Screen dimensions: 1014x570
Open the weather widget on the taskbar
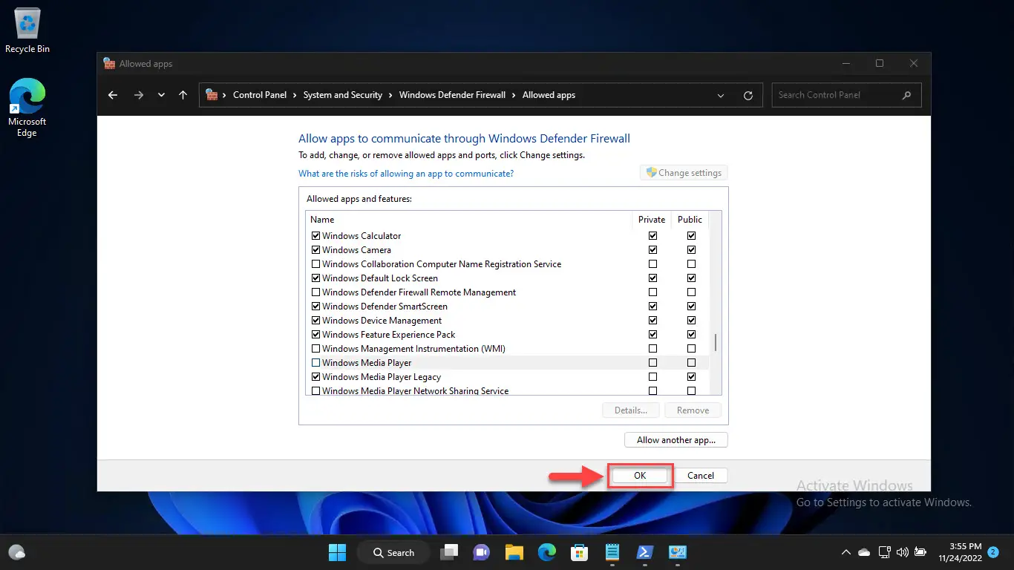coord(17,552)
